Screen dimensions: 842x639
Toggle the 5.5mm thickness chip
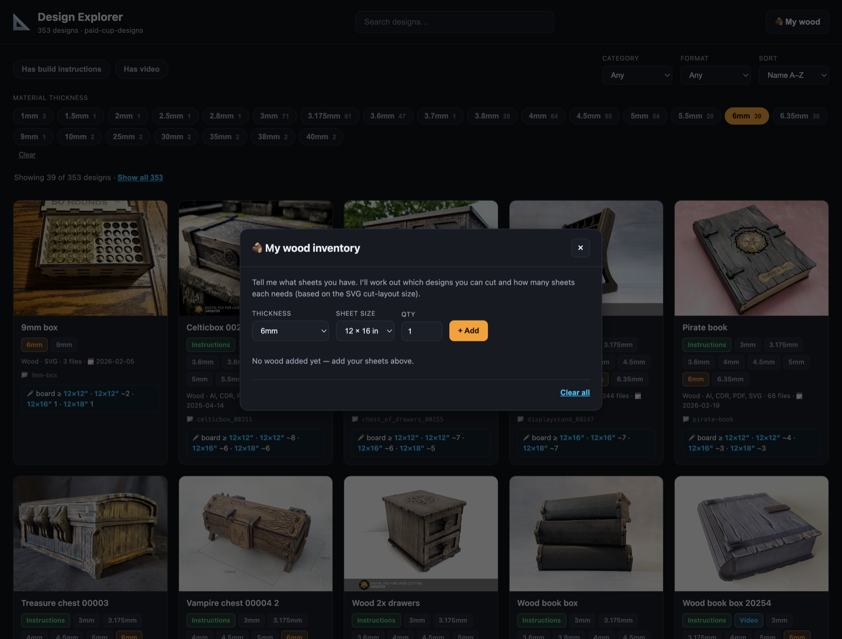pyautogui.click(x=696, y=116)
